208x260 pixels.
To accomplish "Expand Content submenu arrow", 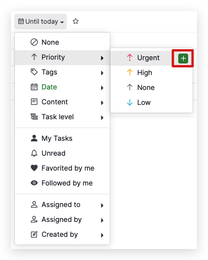I will (102, 103).
